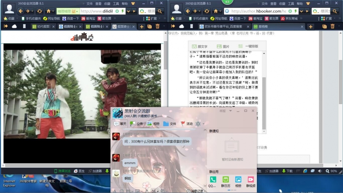Click the search magnifier in the left browser
Viewport: 343px width, 193px height.
point(160,11)
